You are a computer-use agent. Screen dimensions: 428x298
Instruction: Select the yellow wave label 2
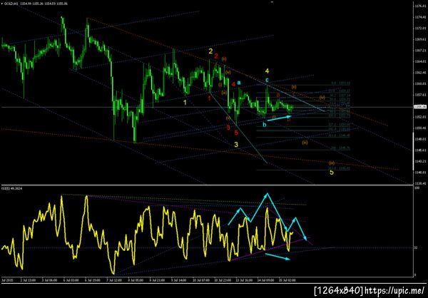click(x=210, y=51)
